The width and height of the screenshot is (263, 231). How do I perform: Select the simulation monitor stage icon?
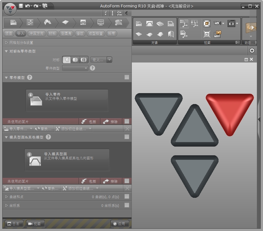pos(101,22)
